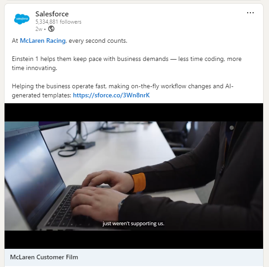This screenshot has height=267, width=269.
Task: Click the "every second counts" sentence
Action: [98, 41]
